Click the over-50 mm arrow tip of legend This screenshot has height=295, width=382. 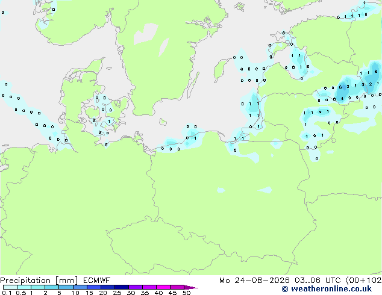tap(191, 287)
